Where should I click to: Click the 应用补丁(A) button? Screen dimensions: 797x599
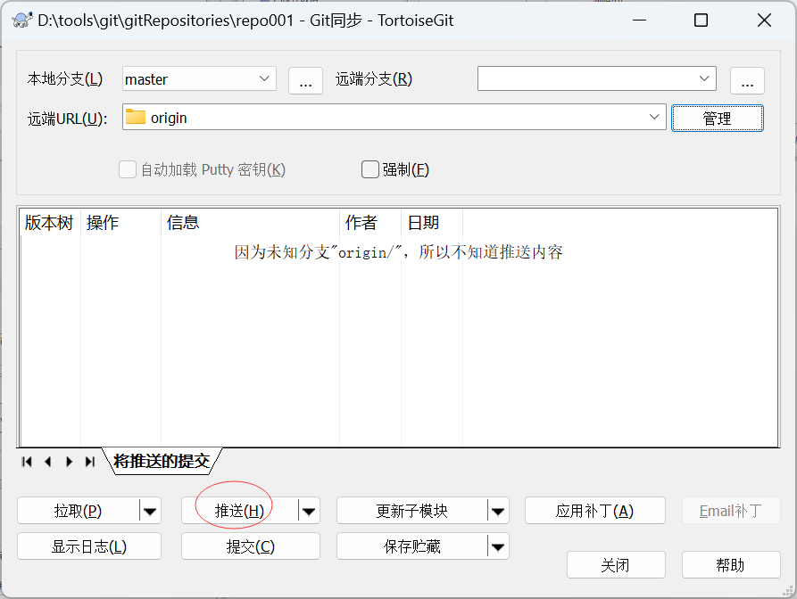point(595,511)
